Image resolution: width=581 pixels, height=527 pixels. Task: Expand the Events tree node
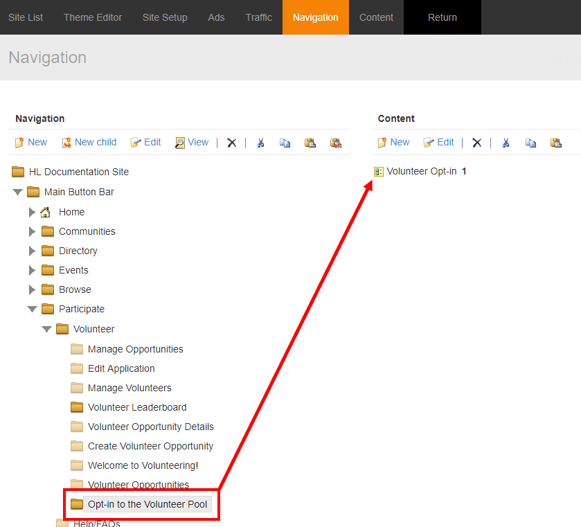[33, 270]
